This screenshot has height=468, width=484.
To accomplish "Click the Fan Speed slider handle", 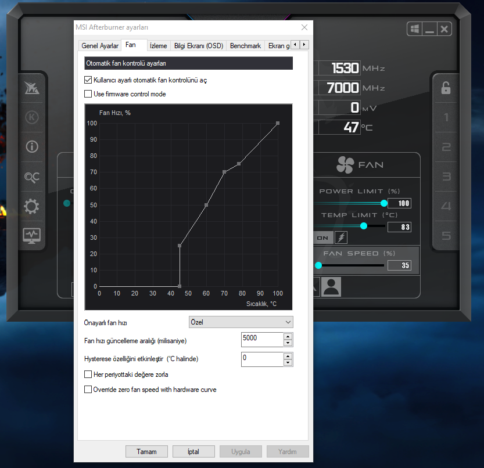I will coord(318,265).
